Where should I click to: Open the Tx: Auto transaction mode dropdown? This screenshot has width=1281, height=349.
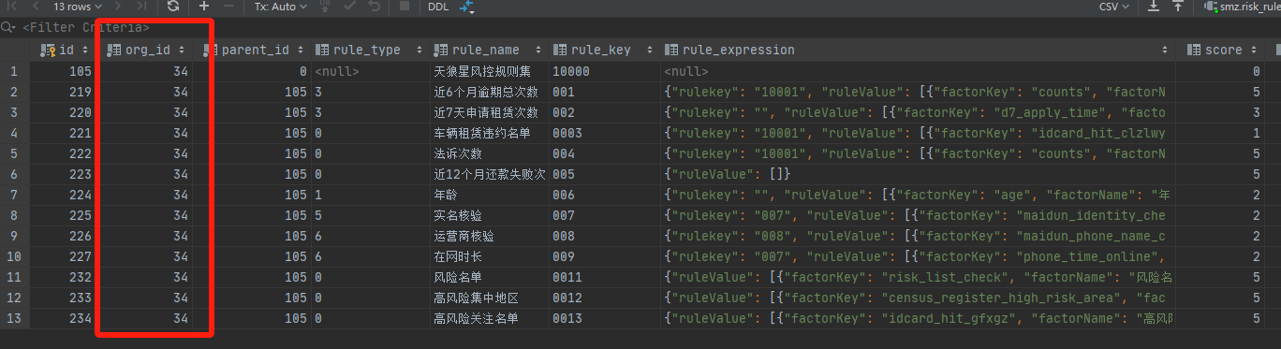280,7
